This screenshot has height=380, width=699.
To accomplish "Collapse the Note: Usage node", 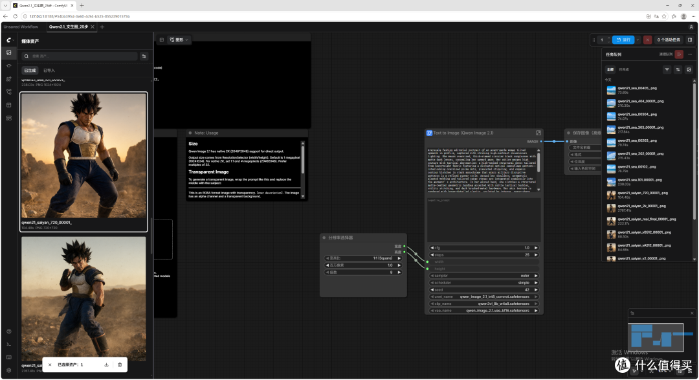I will coord(190,133).
